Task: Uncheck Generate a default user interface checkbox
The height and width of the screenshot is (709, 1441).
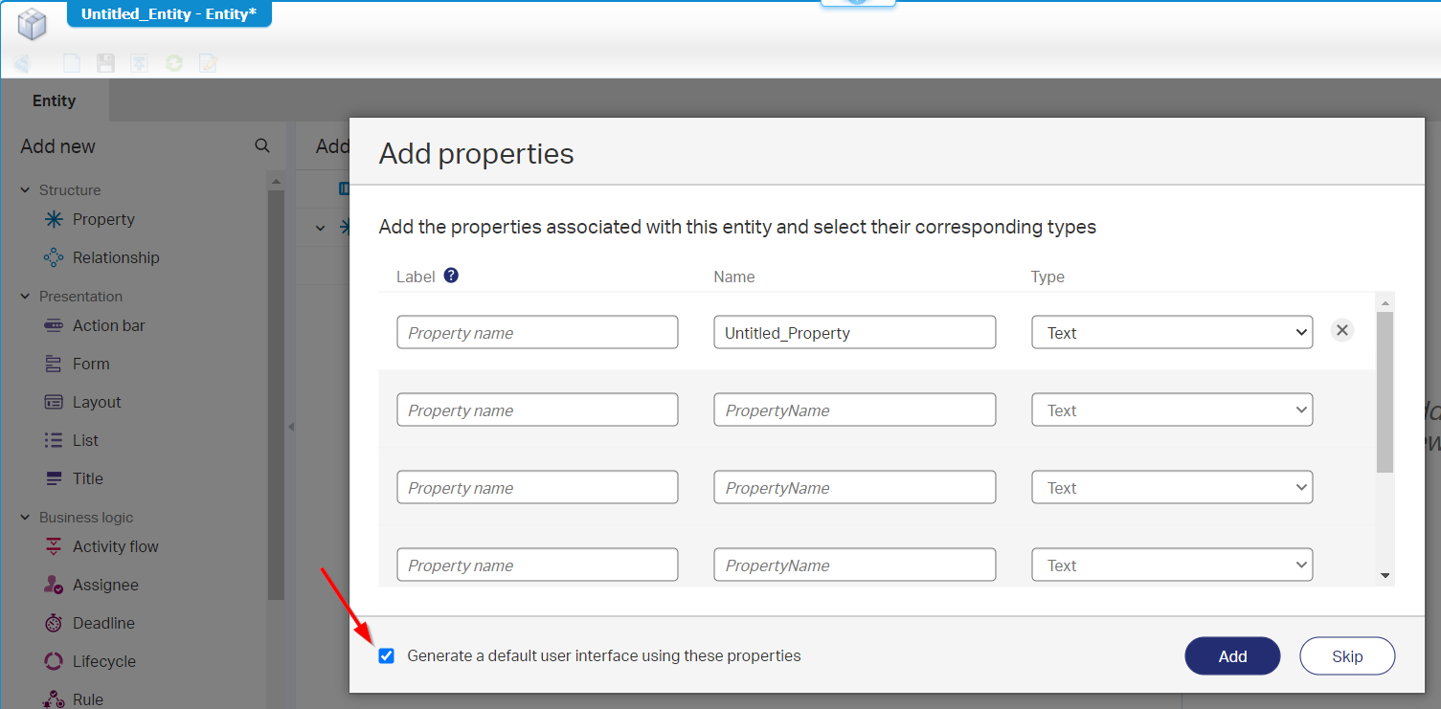Action: tap(387, 655)
